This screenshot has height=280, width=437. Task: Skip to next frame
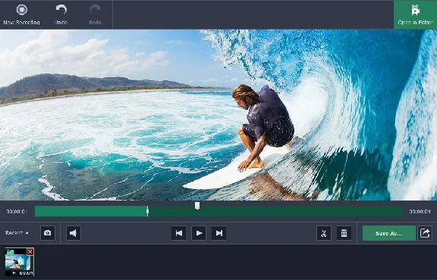(x=219, y=233)
